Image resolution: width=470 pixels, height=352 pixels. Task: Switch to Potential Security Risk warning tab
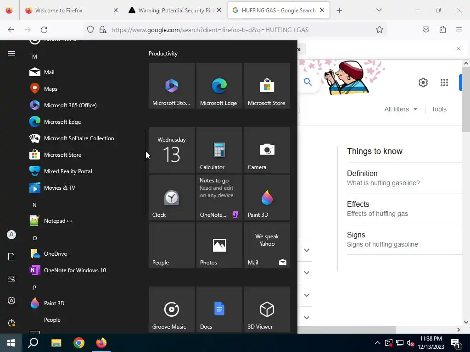pyautogui.click(x=175, y=10)
